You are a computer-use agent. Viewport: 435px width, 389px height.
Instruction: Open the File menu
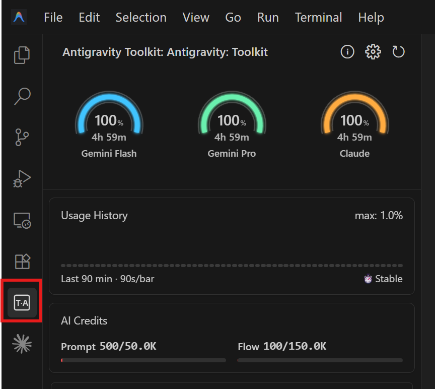[x=53, y=18]
